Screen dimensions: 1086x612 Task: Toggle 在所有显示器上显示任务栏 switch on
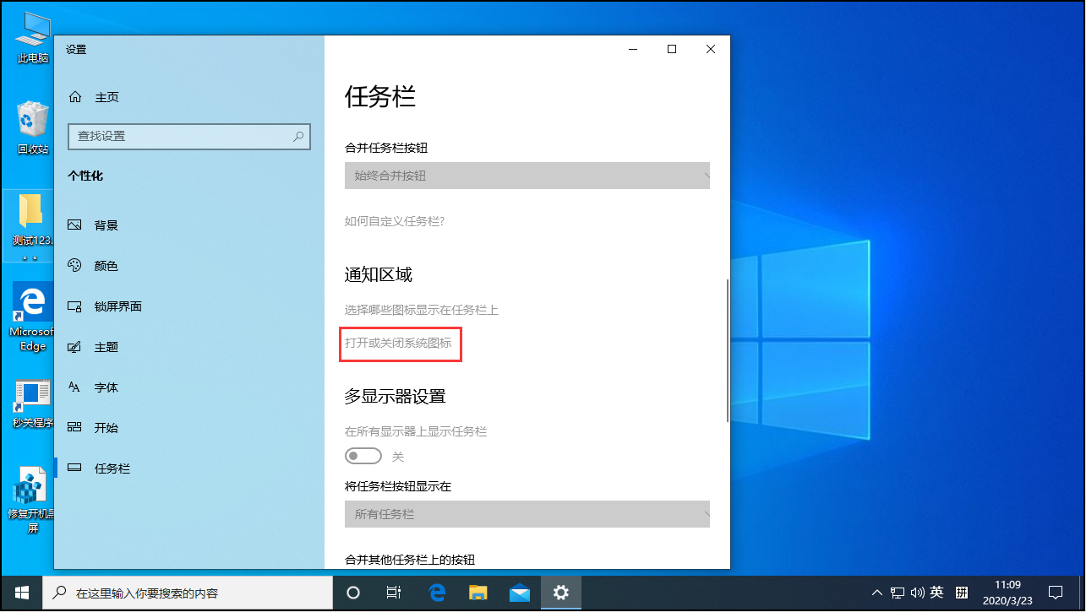coord(363,455)
